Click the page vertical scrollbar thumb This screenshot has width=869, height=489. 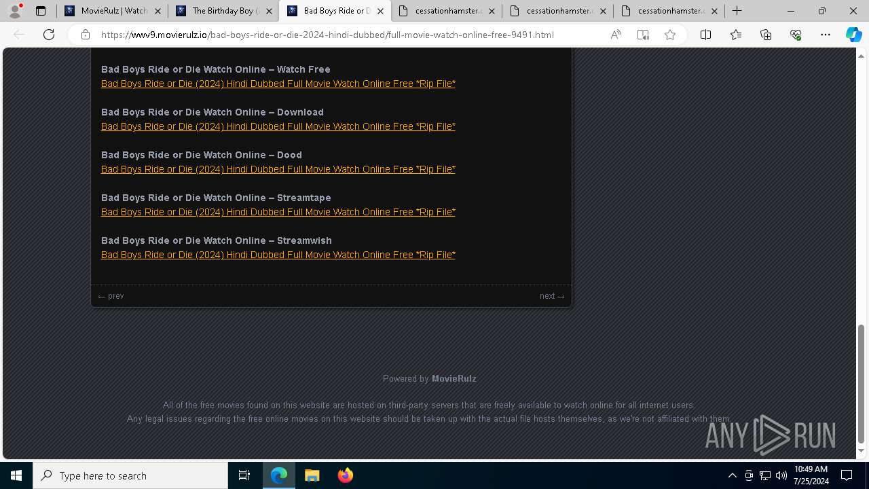click(862, 384)
